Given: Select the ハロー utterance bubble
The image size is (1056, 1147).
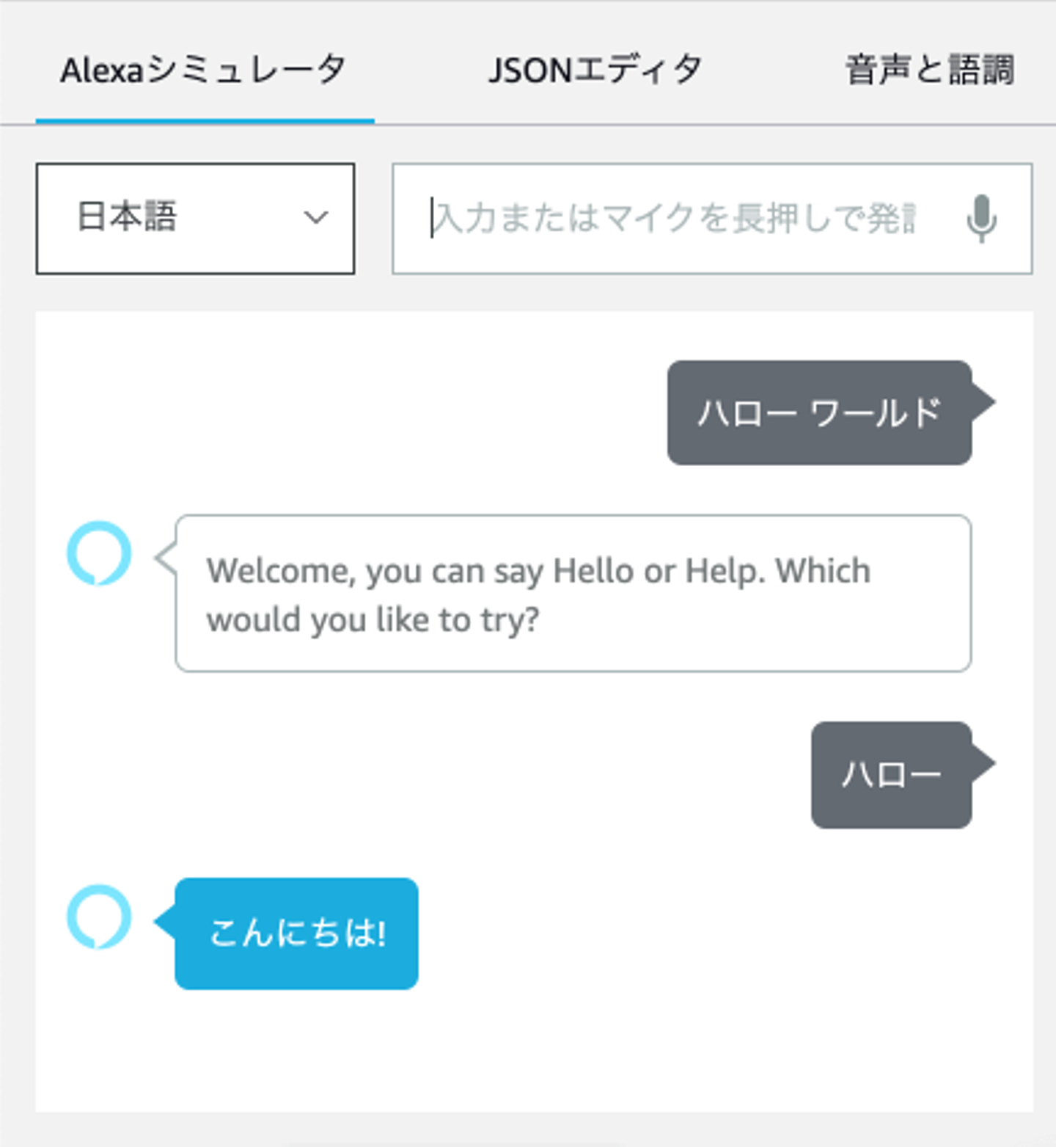Looking at the screenshot, I should pos(891,775).
